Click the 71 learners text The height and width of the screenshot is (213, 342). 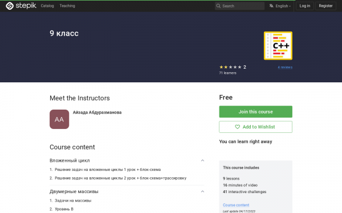pyautogui.click(x=227, y=73)
